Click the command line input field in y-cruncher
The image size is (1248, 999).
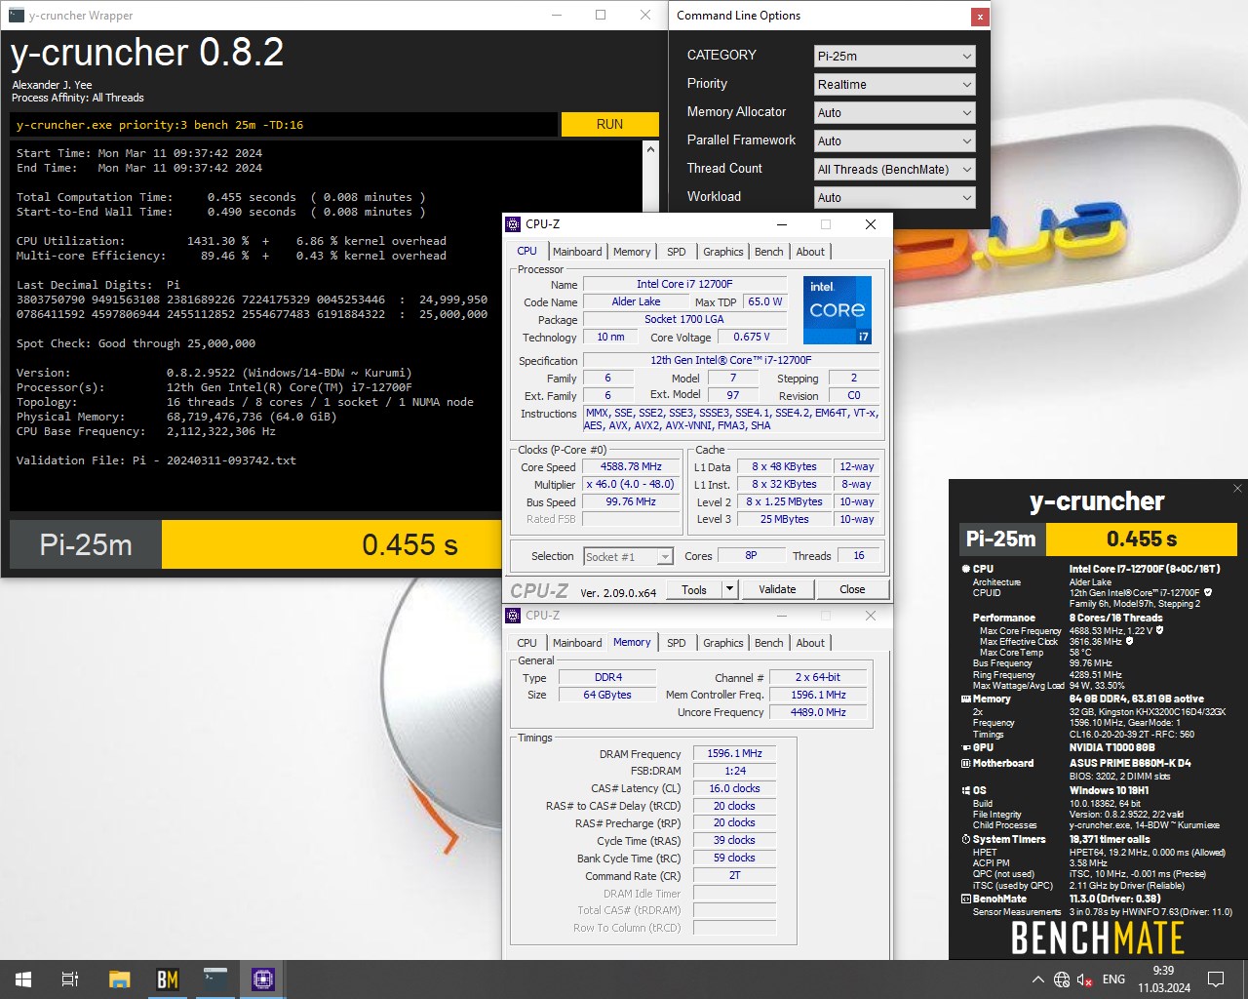pos(285,125)
